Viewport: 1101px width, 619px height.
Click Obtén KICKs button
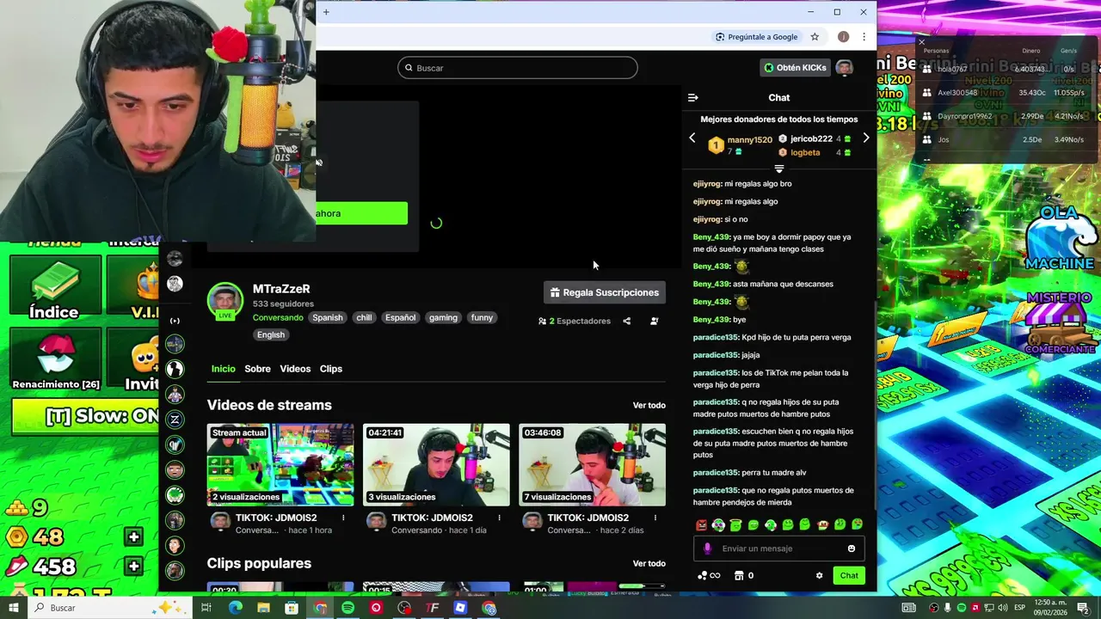[796, 68]
